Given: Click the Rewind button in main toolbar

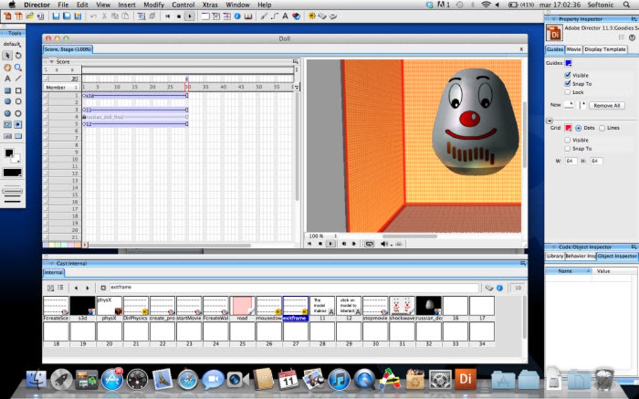Looking at the screenshot, I should 167,16.
